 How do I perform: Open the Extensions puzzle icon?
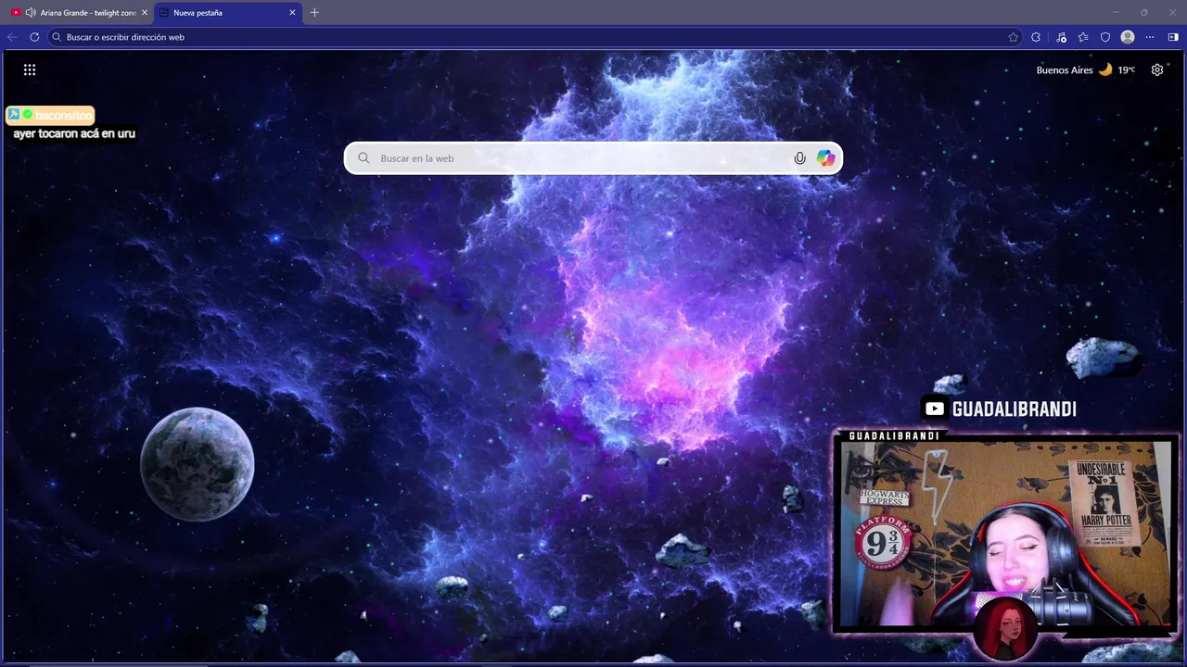pos(1036,37)
